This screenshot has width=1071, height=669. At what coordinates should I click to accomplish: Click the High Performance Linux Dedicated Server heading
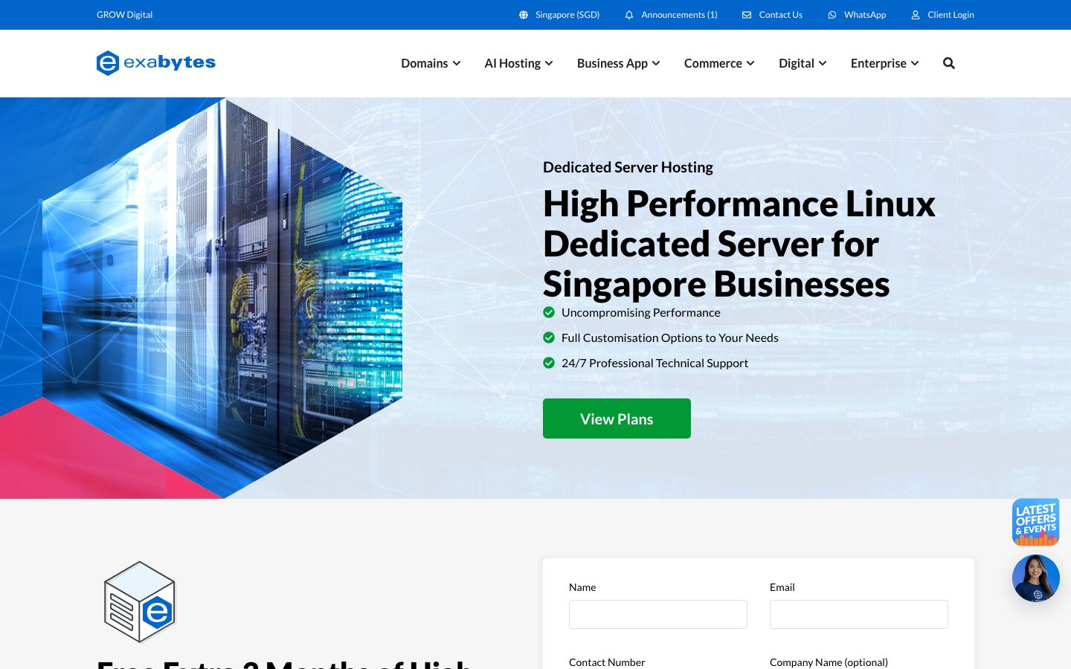tap(739, 244)
